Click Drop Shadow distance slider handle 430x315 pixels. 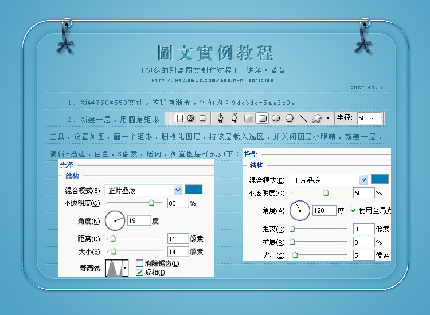(x=292, y=229)
